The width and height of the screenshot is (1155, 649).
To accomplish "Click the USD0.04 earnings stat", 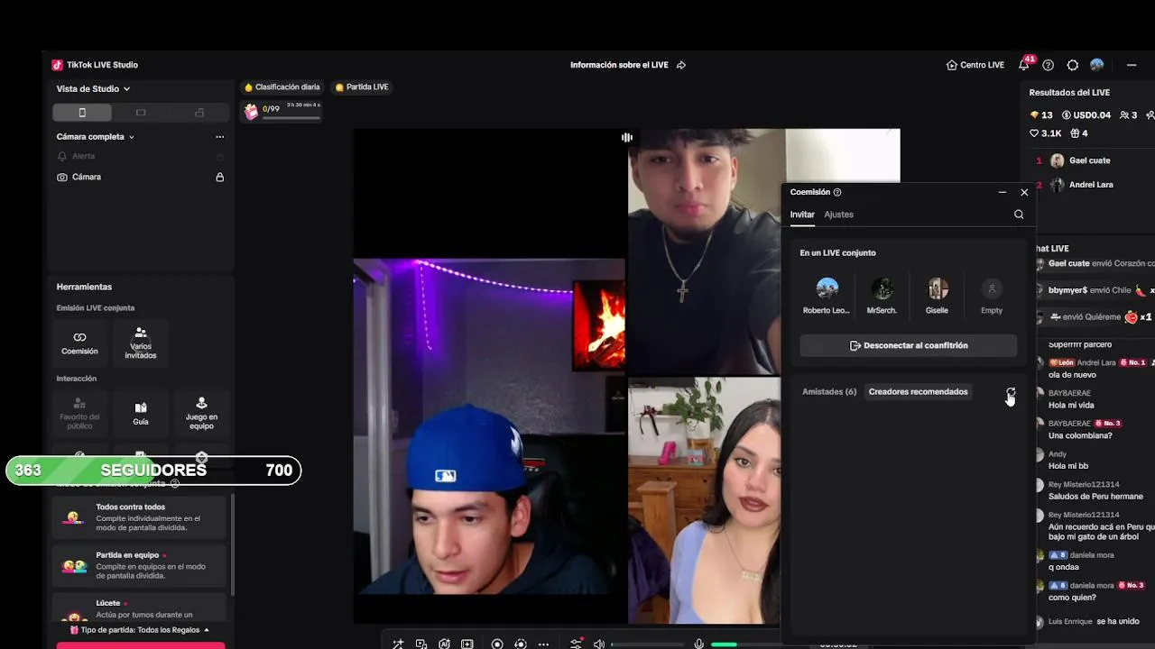I will [x=1086, y=115].
